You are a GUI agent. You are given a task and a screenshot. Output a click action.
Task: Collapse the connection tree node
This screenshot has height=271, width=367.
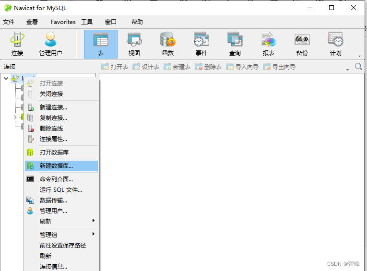point(6,78)
